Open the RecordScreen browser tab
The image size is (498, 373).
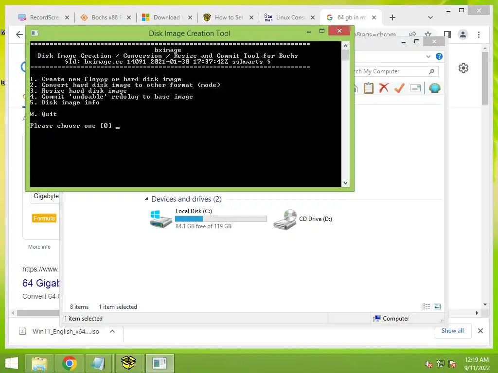pos(43,17)
